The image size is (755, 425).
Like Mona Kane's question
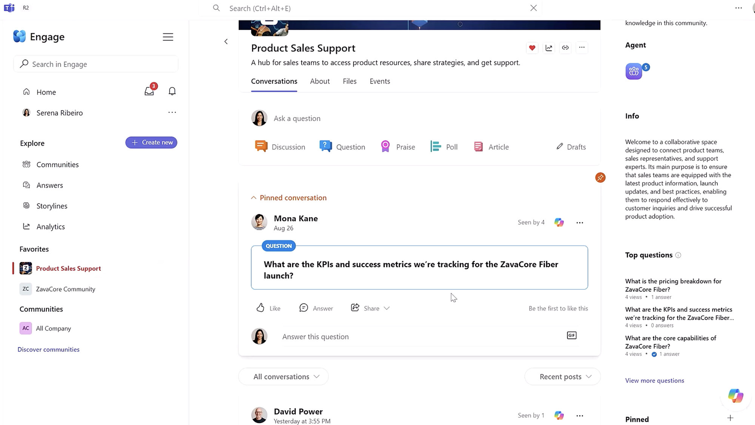pos(268,308)
